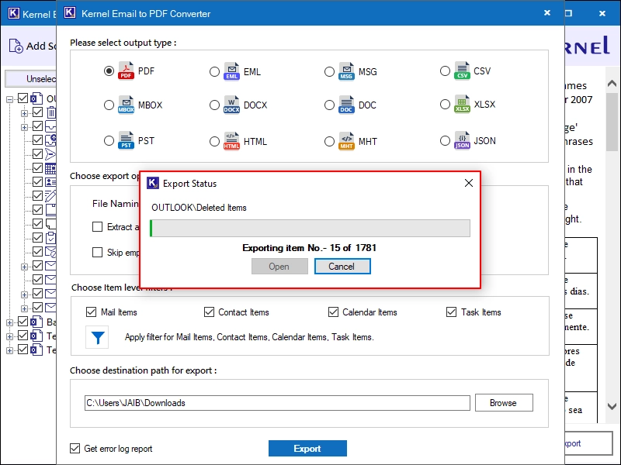Click the text 'Exporting item No.- 15 of 1781'
The width and height of the screenshot is (621, 465).
coord(309,248)
